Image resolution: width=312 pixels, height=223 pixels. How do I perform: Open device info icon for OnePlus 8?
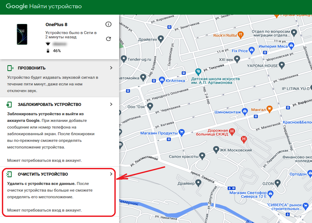click(108, 24)
